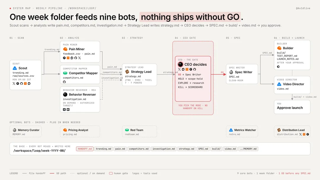This screenshot has height=180, width=320.
Task: Click the GitHub logo in Competitor Mapper card
Action: click(x=64, y=82)
